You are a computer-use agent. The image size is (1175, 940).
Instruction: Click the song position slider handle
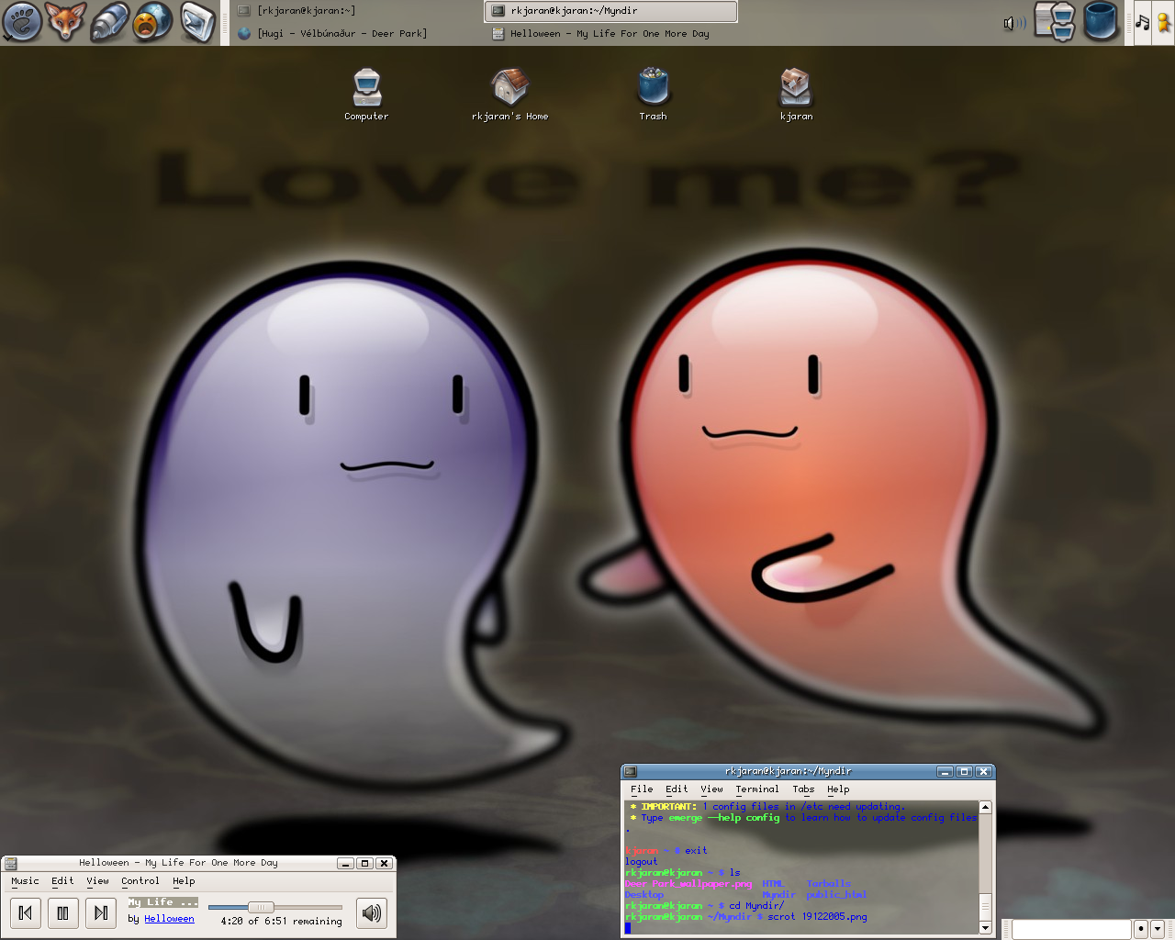tap(261, 907)
